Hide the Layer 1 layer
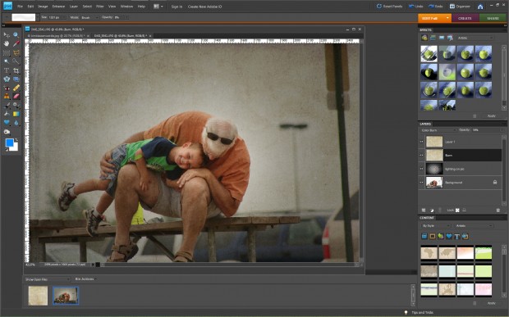 [x=422, y=142]
